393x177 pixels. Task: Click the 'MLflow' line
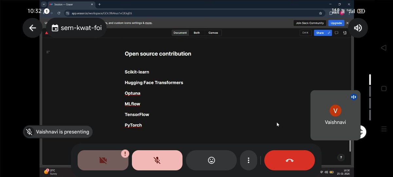tap(133, 104)
